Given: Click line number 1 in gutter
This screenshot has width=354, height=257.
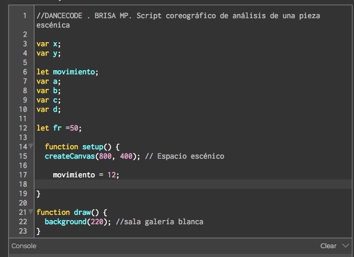Looking at the screenshot, I should coord(25,16).
